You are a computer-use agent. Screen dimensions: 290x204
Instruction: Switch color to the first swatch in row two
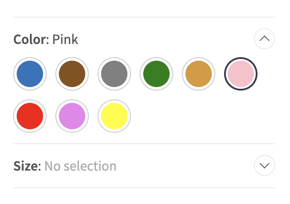30,116
